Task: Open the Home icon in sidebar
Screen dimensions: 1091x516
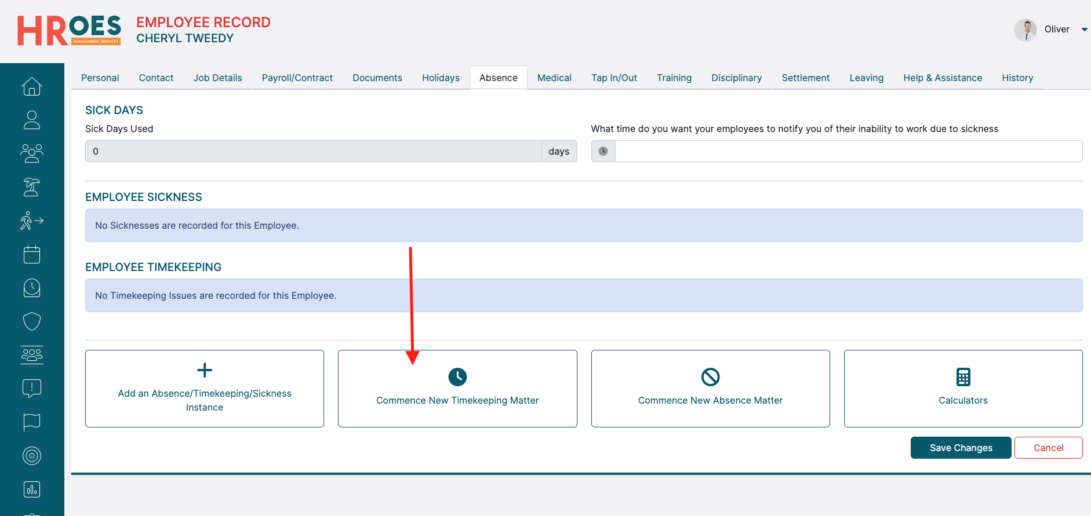Action: [x=32, y=86]
